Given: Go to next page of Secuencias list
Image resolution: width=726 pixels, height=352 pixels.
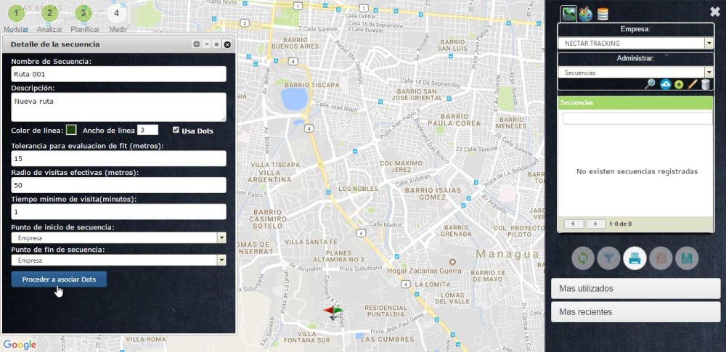Looking at the screenshot, I should (595, 224).
